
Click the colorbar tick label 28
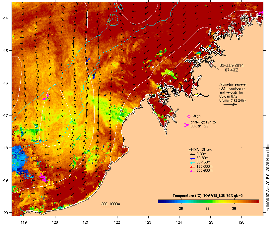tap(181, 208)
